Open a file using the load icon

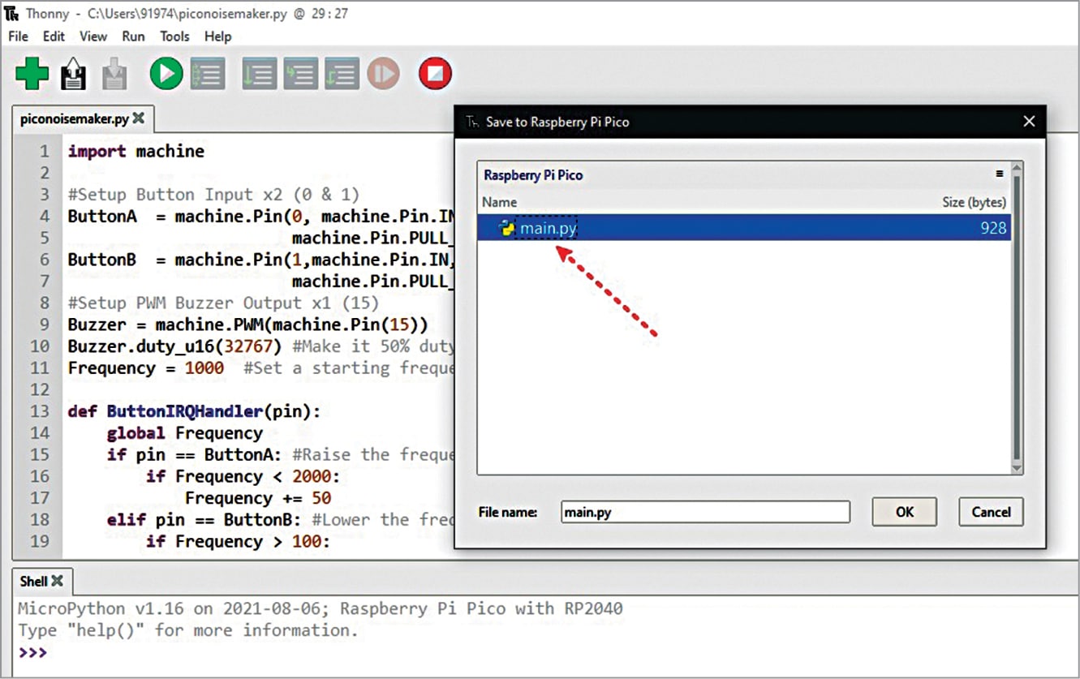click(x=73, y=73)
